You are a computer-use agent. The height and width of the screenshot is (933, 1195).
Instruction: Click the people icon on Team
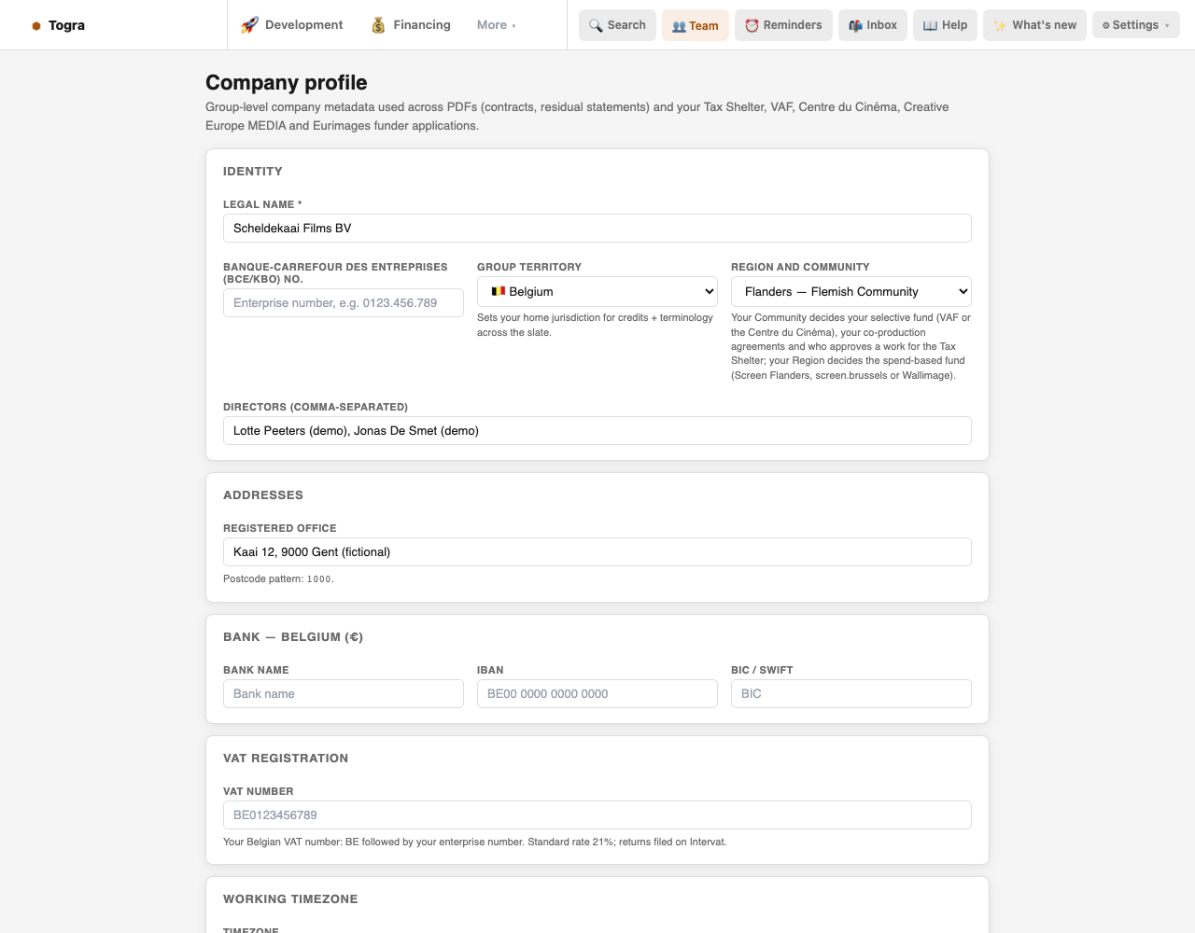(679, 26)
